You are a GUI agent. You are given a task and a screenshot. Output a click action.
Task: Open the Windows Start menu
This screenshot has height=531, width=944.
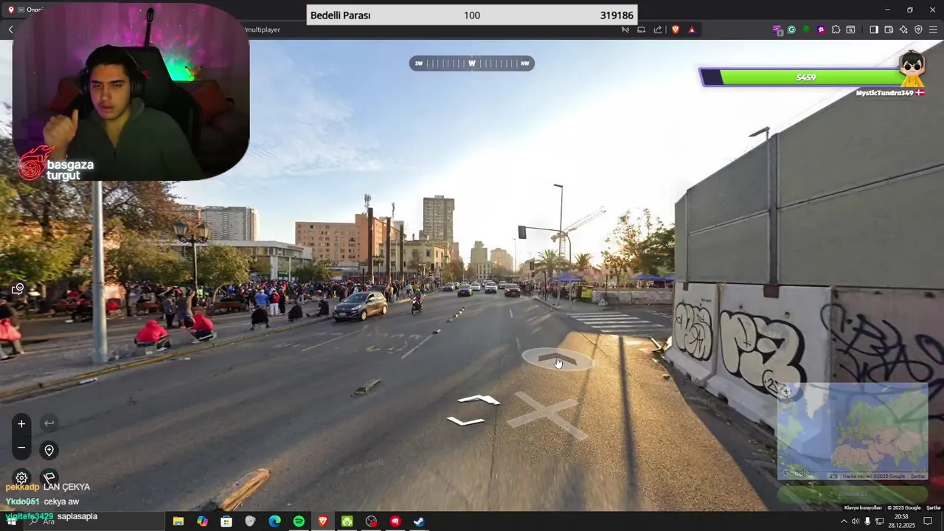11,521
